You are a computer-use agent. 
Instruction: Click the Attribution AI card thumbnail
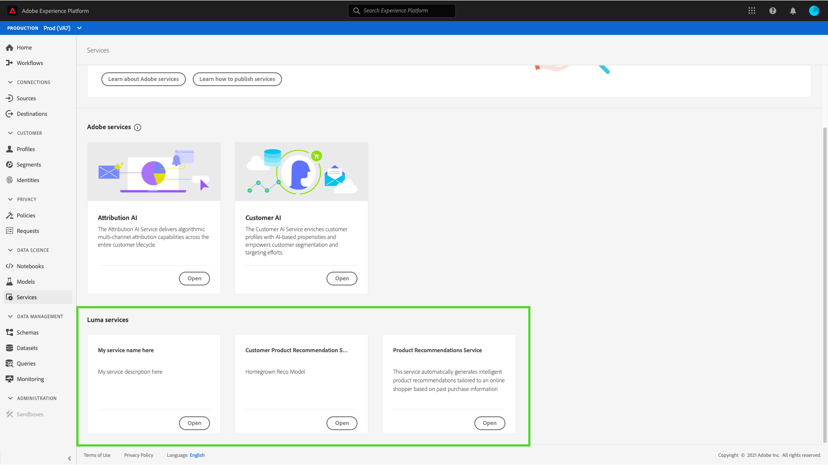[154, 172]
